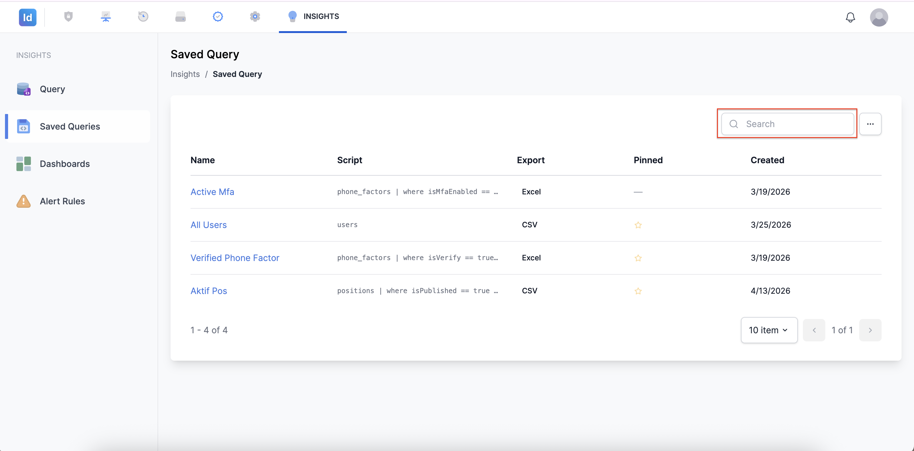Open the three-dot more options menu
This screenshot has width=914, height=451.
(870, 124)
